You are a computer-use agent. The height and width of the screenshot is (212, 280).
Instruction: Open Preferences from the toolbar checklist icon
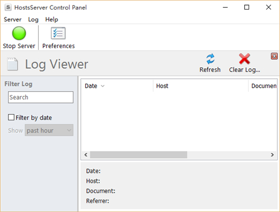(58, 34)
